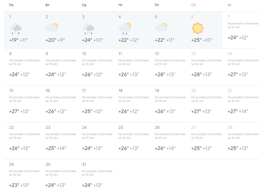Click the sunny icon on Saturday 6
This screenshot has height=192, width=266.
point(197,28)
